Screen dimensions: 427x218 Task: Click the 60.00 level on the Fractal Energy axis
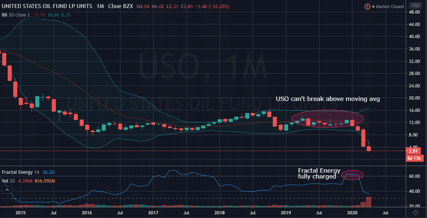tap(414, 176)
